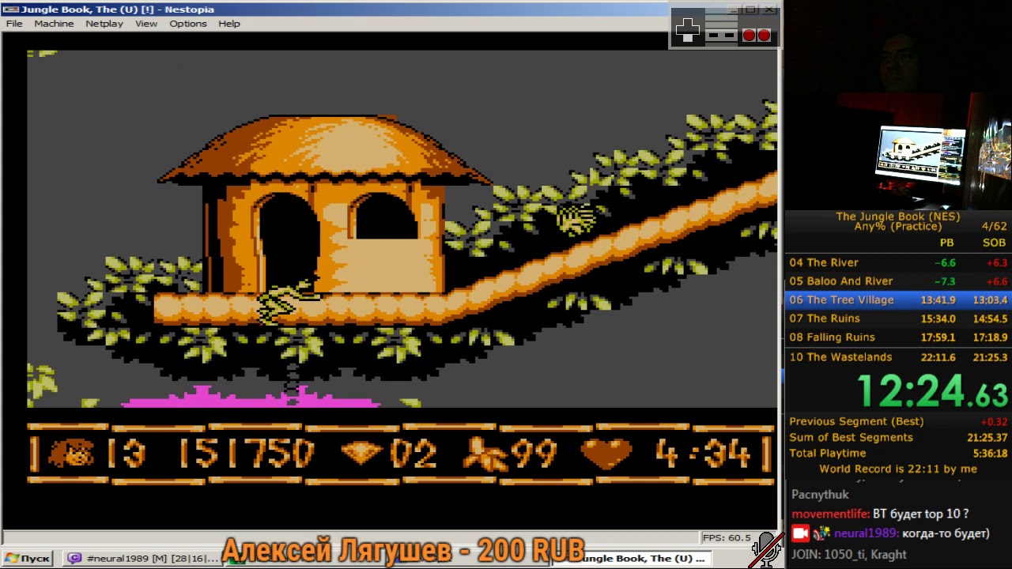1012x569 pixels.
Task: Click the main timer 12:24.63
Action: click(933, 392)
